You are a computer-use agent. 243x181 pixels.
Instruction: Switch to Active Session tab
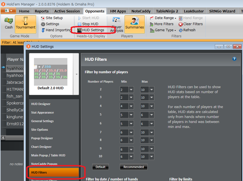(x=67, y=11)
